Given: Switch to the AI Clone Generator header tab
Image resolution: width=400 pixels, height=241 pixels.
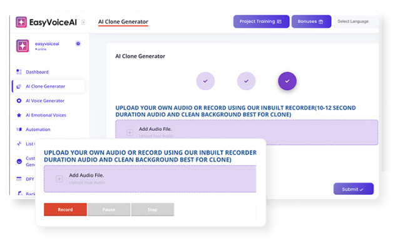Looking at the screenshot, I should pos(123,22).
